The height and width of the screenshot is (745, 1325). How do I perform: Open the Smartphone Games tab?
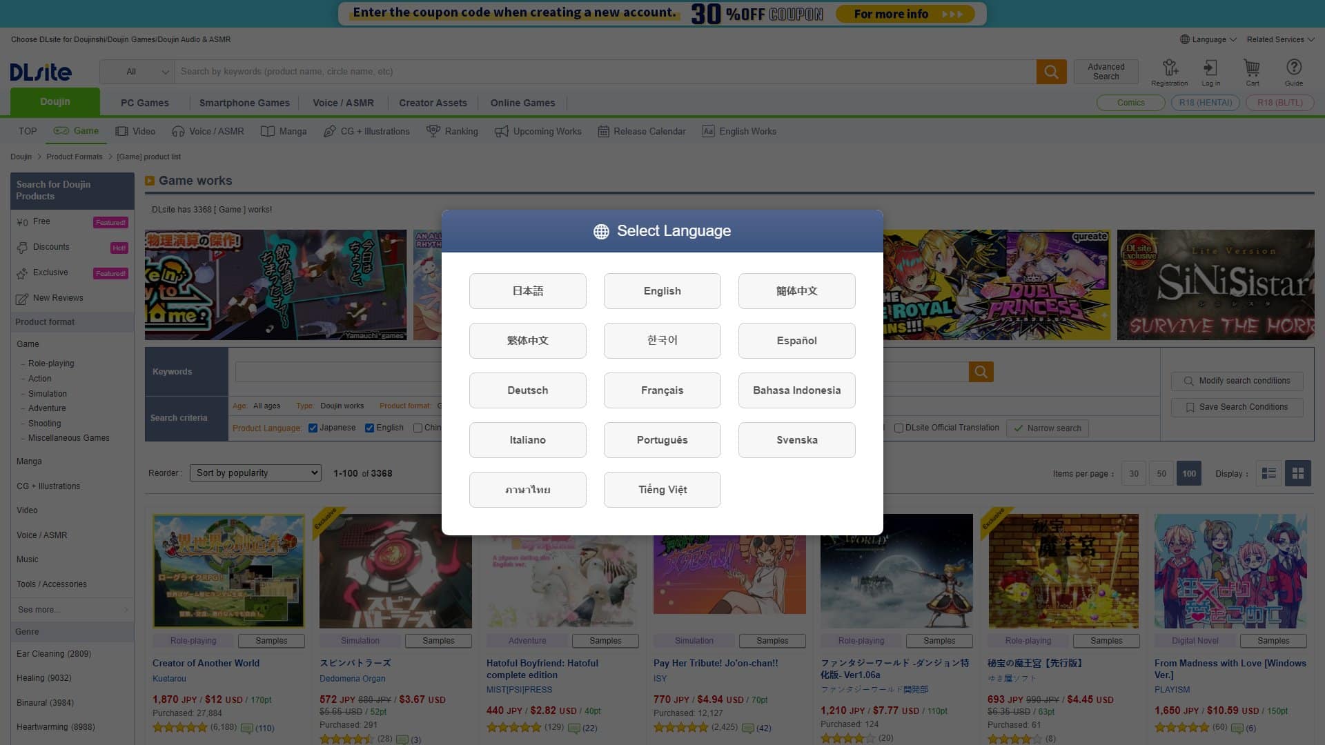pos(244,103)
